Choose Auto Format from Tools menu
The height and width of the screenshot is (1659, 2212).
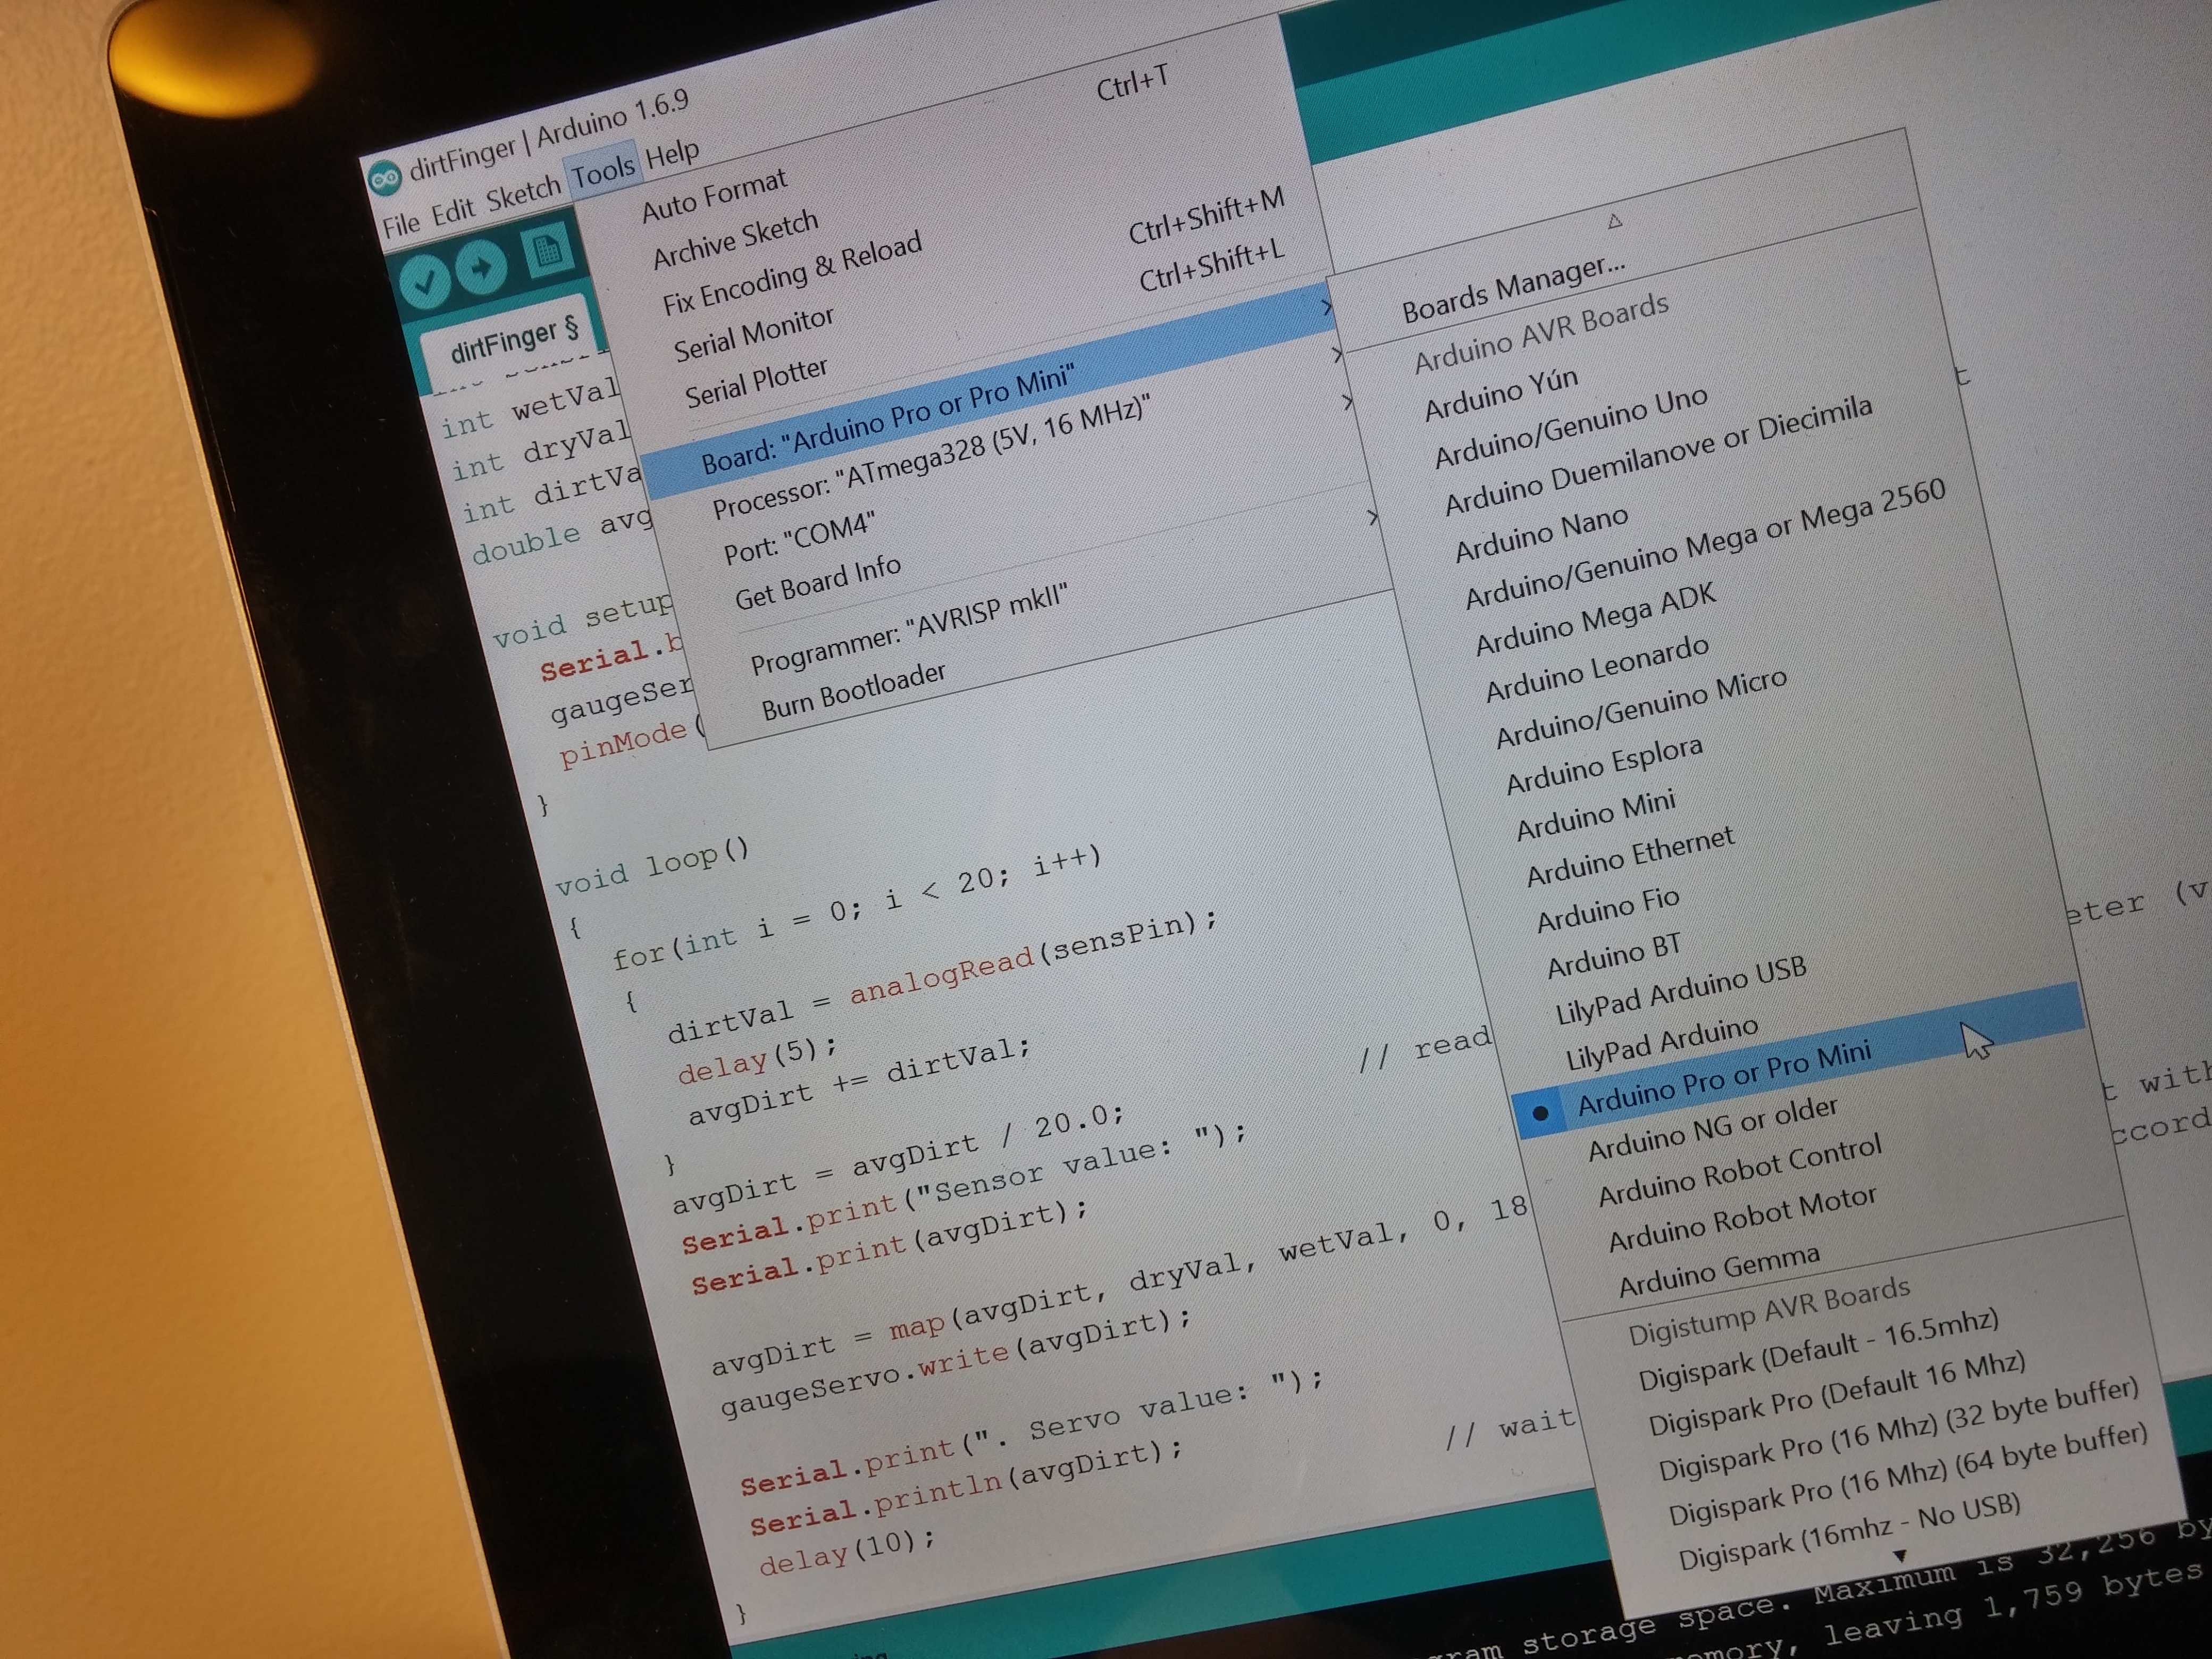coord(714,195)
